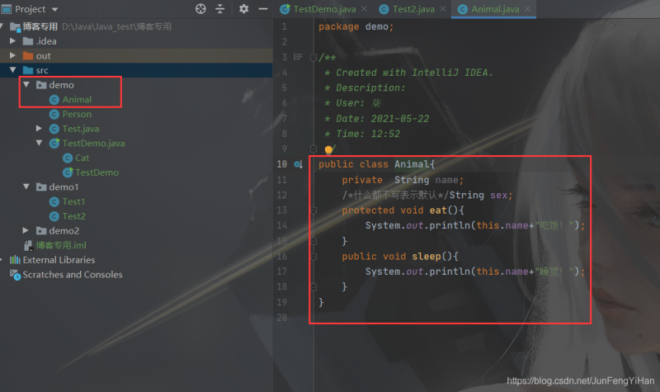Click the intention lightbulb icon in editor

click(x=328, y=149)
